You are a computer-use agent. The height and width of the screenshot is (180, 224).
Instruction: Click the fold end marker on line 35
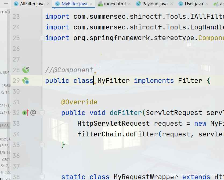(42, 145)
